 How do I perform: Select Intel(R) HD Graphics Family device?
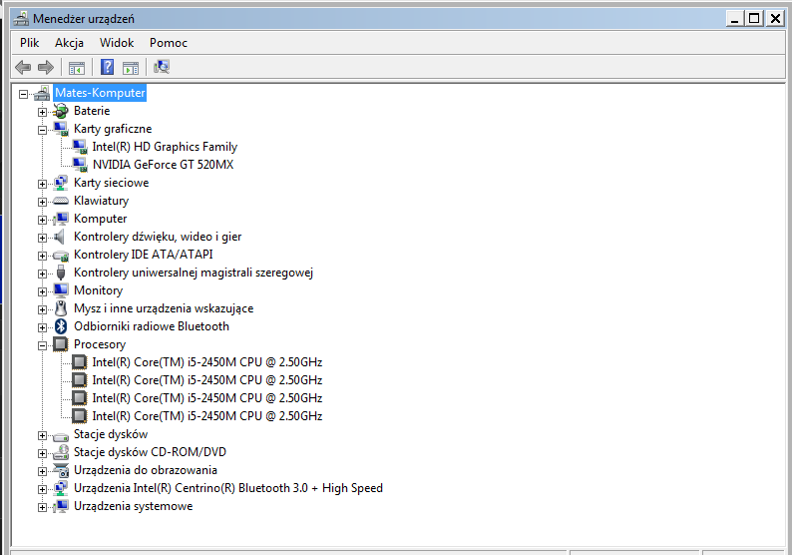pos(165,147)
